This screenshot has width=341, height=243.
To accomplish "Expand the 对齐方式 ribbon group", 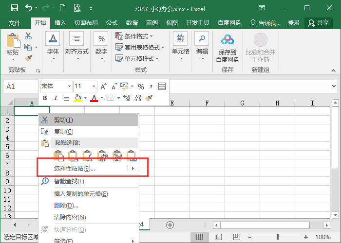I will 77,46.
